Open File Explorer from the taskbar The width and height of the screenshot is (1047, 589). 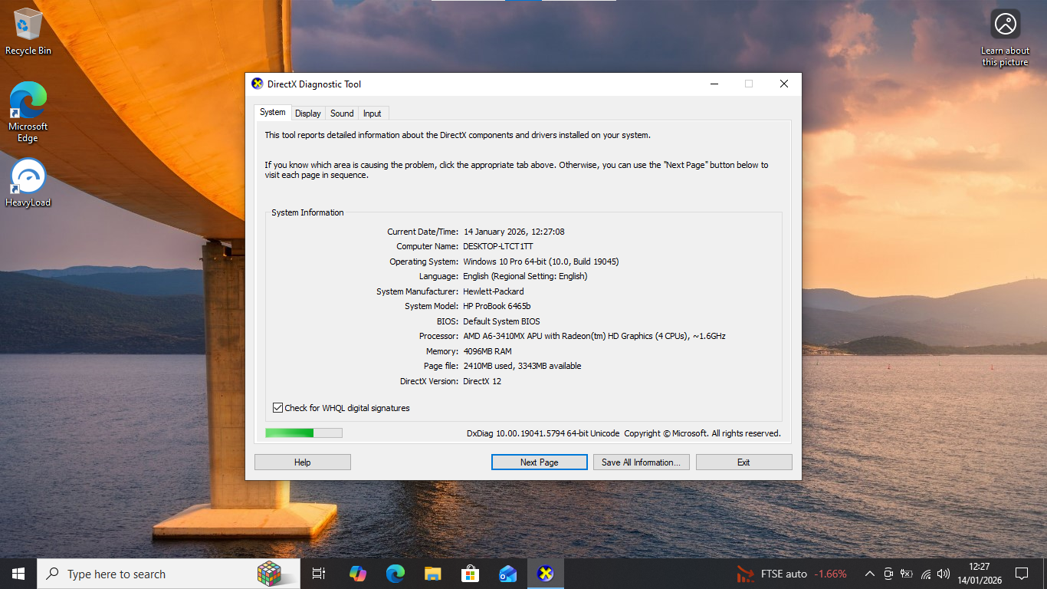click(x=432, y=574)
